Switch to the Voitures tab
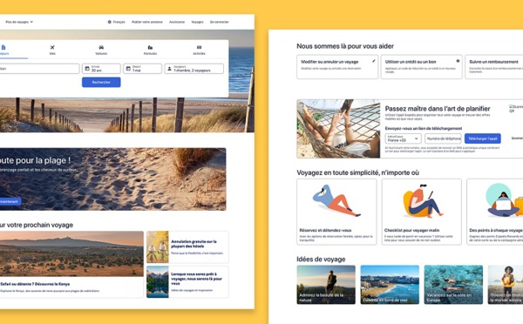Image resolution: width=523 pixels, height=324 pixels. (101, 50)
